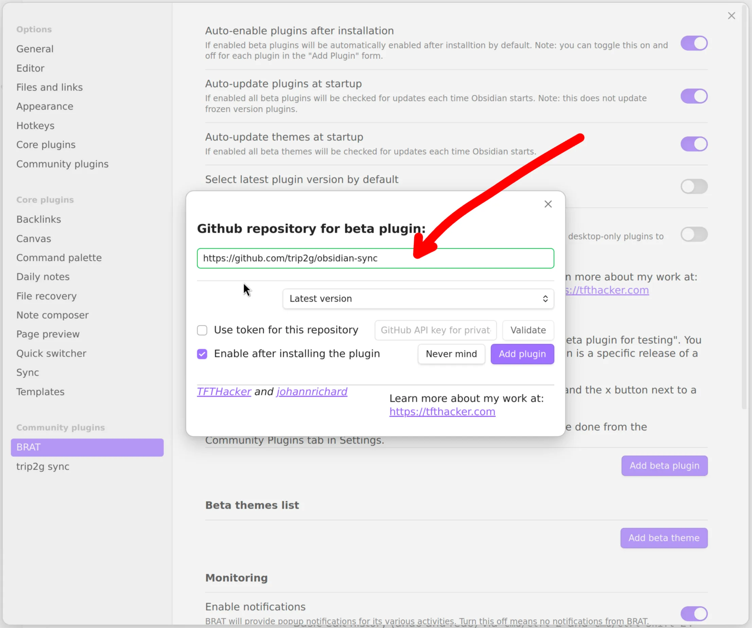Toggle Auto-enable plugins after installation
752x628 pixels.
[x=694, y=43]
